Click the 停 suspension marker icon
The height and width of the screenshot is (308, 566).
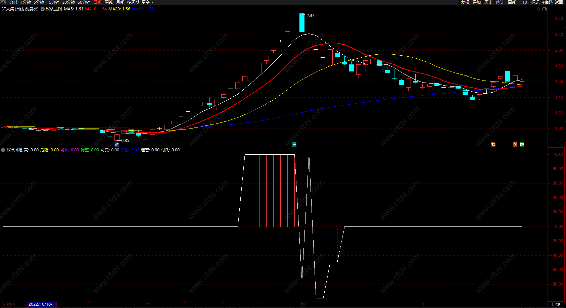click(294, 145)
